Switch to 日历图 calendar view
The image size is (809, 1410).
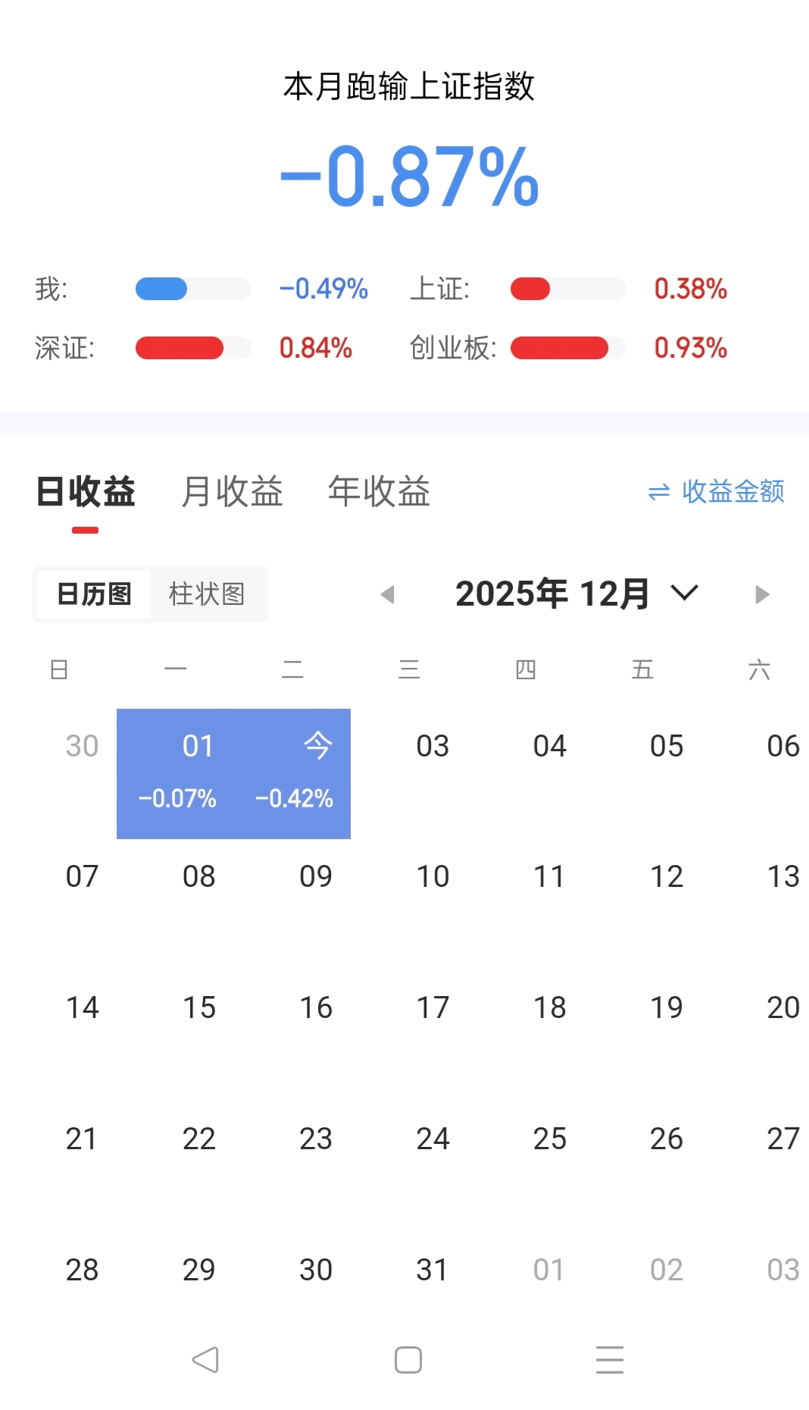(94, 594)
